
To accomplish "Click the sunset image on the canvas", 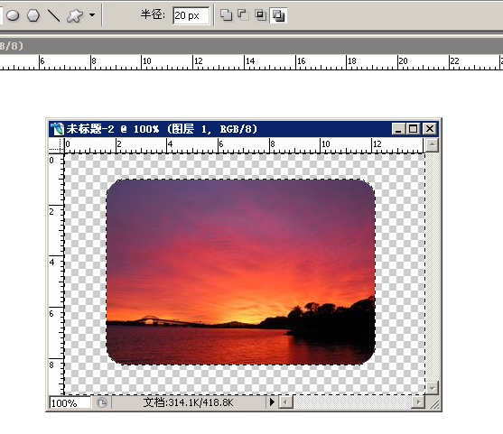I will coord(240,272).
